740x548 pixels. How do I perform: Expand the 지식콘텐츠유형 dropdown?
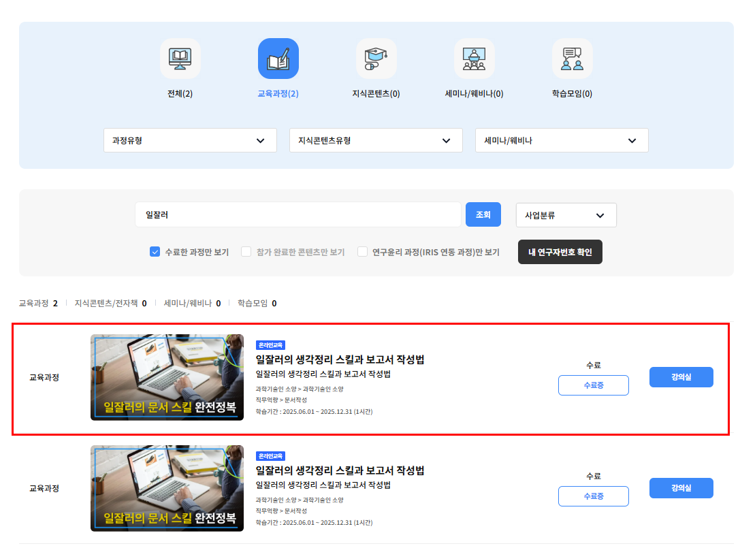376,140
